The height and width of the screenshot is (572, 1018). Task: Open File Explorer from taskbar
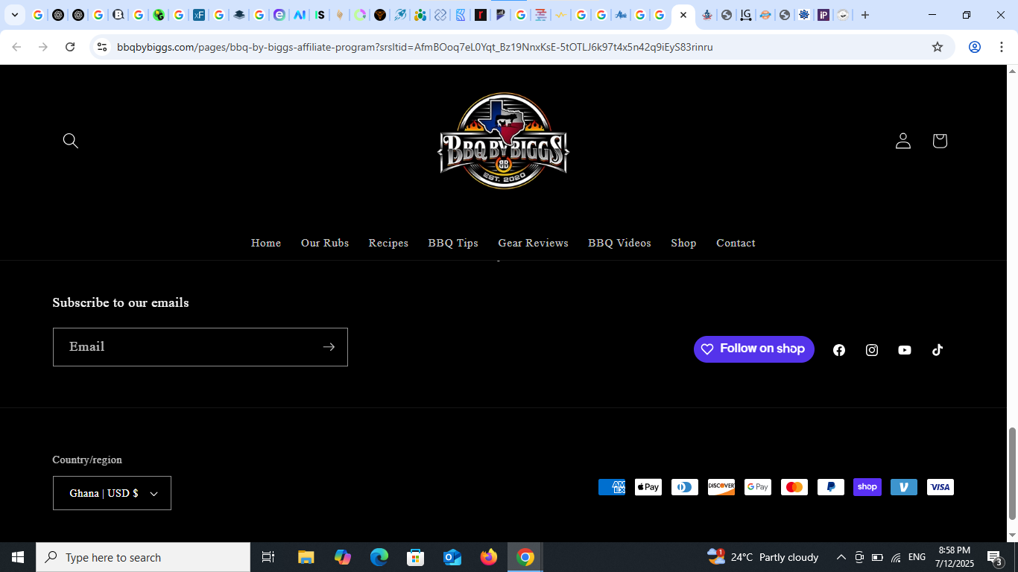[306, 557]
